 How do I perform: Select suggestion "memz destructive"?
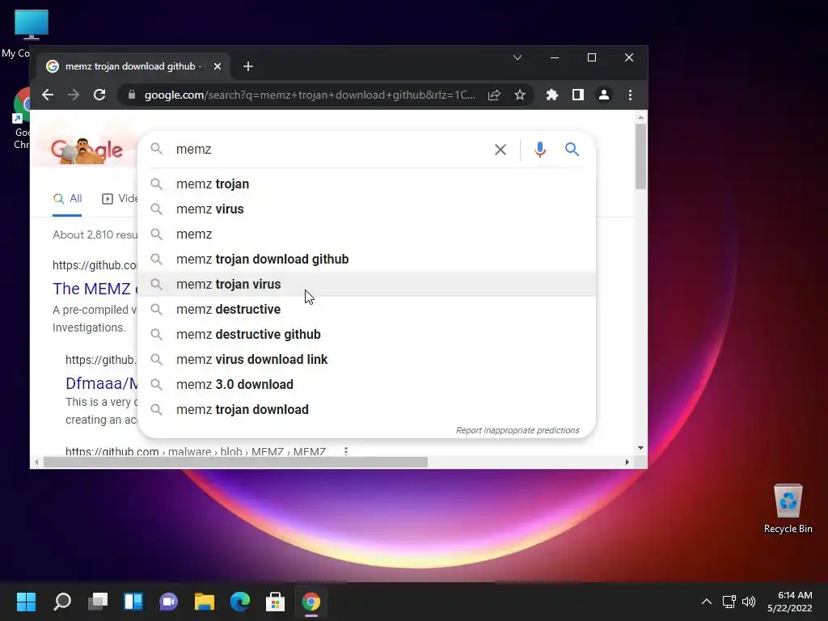(366, 310)
